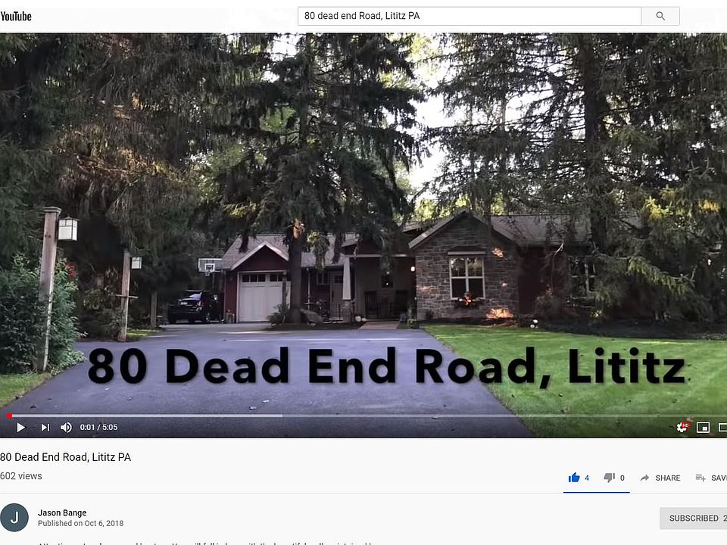The height and width of the screenshot is (545, 727).
Task: Click the video title 80 Dead End Road
Action: (x=65, y=457)
